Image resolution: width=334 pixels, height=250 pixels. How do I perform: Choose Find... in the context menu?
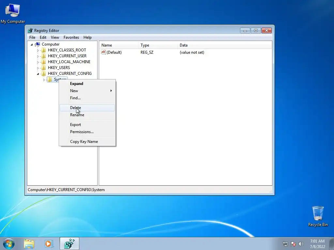87,98
